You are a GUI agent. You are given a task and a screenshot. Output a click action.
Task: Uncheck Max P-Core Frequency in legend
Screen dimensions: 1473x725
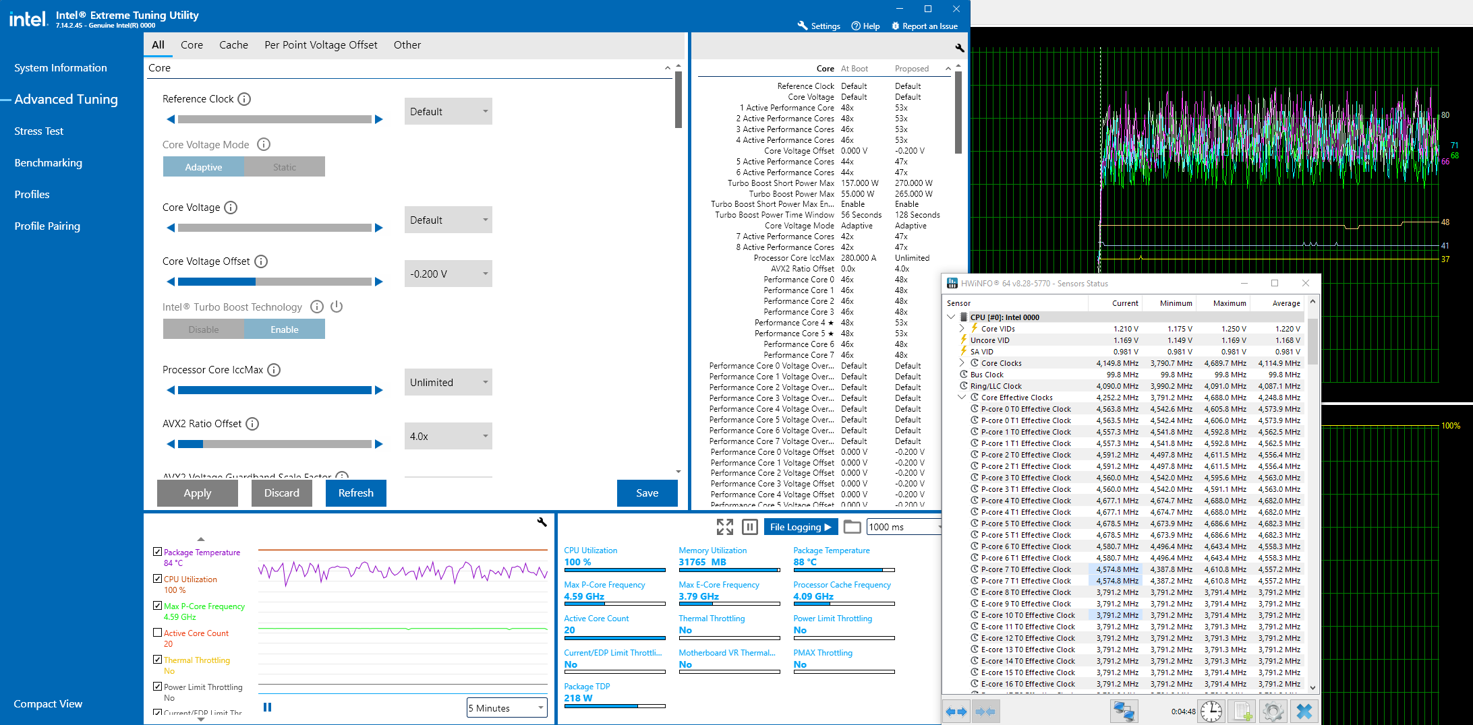pos(157,606)
